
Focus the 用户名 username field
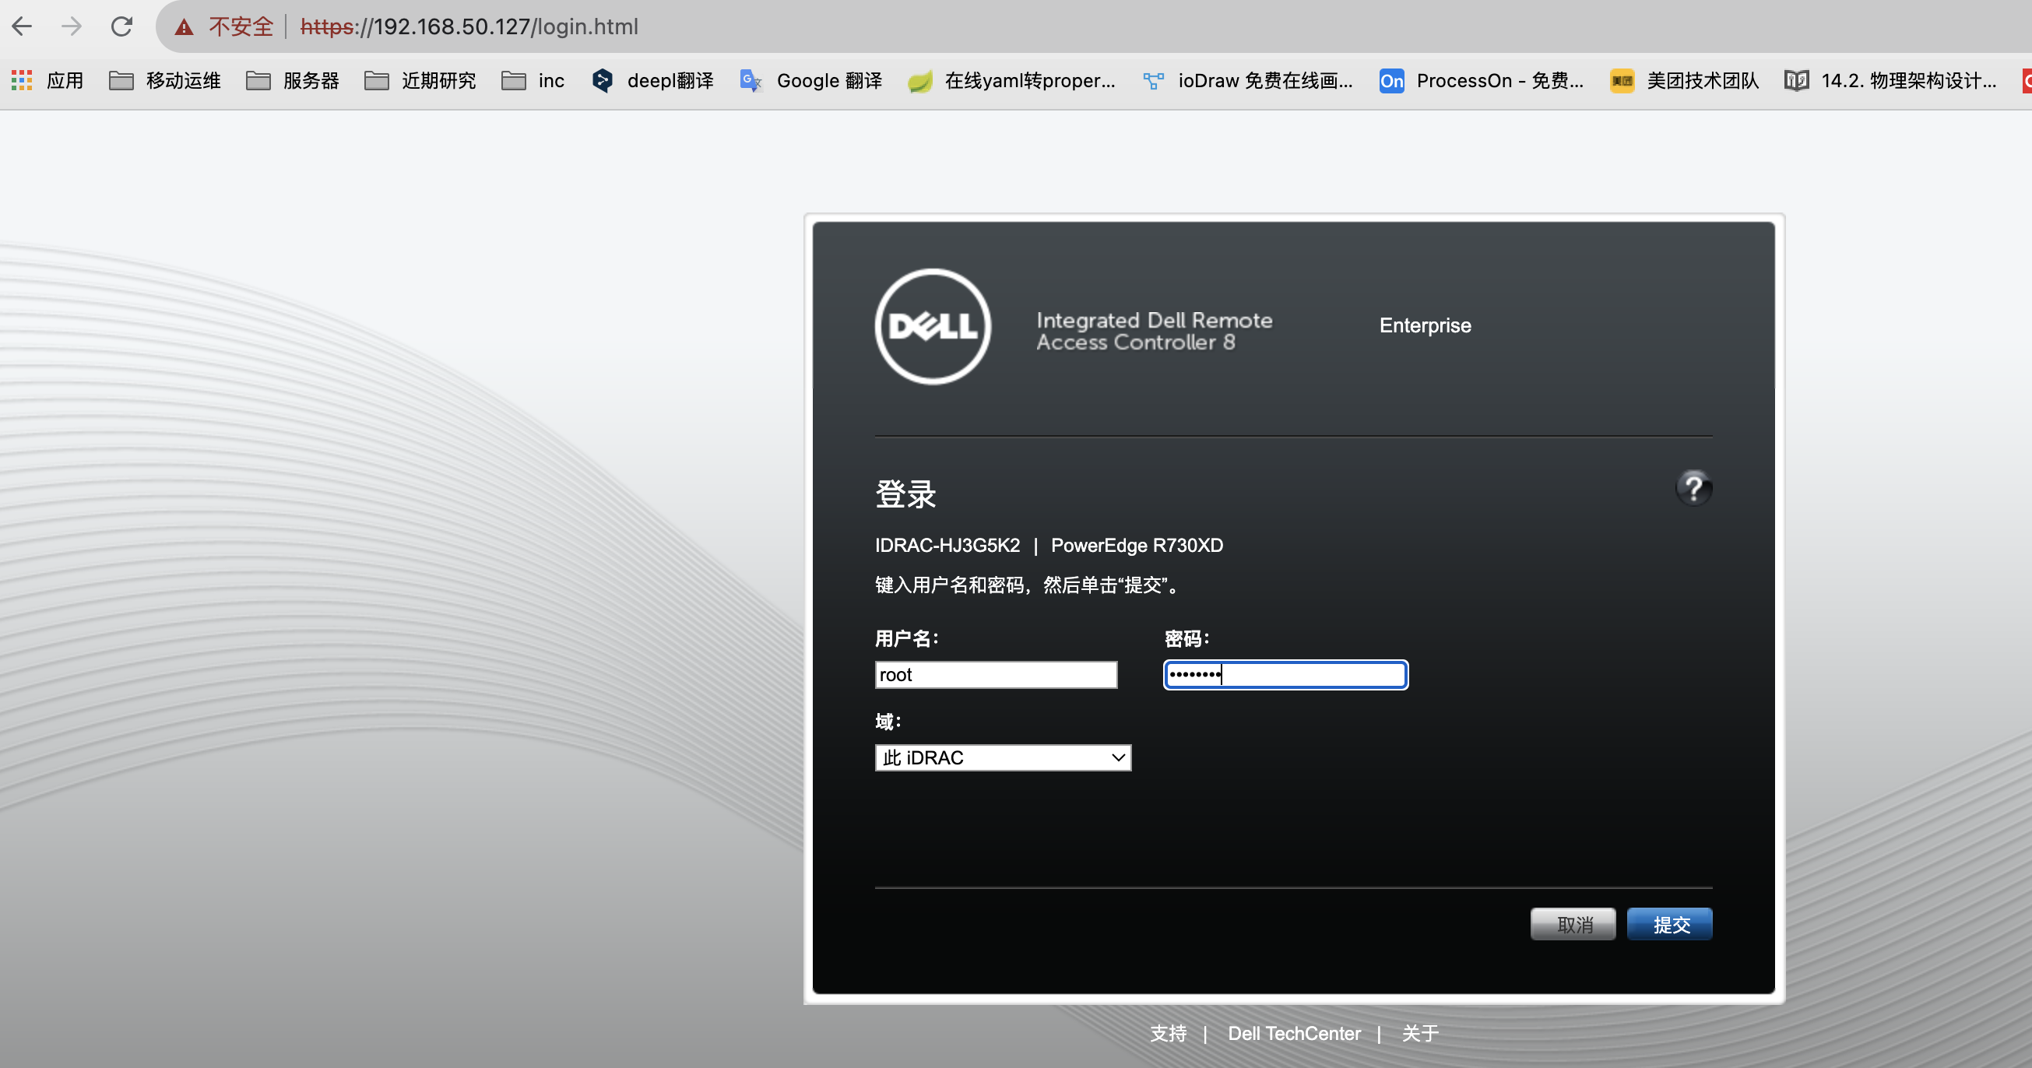(996, 675)
